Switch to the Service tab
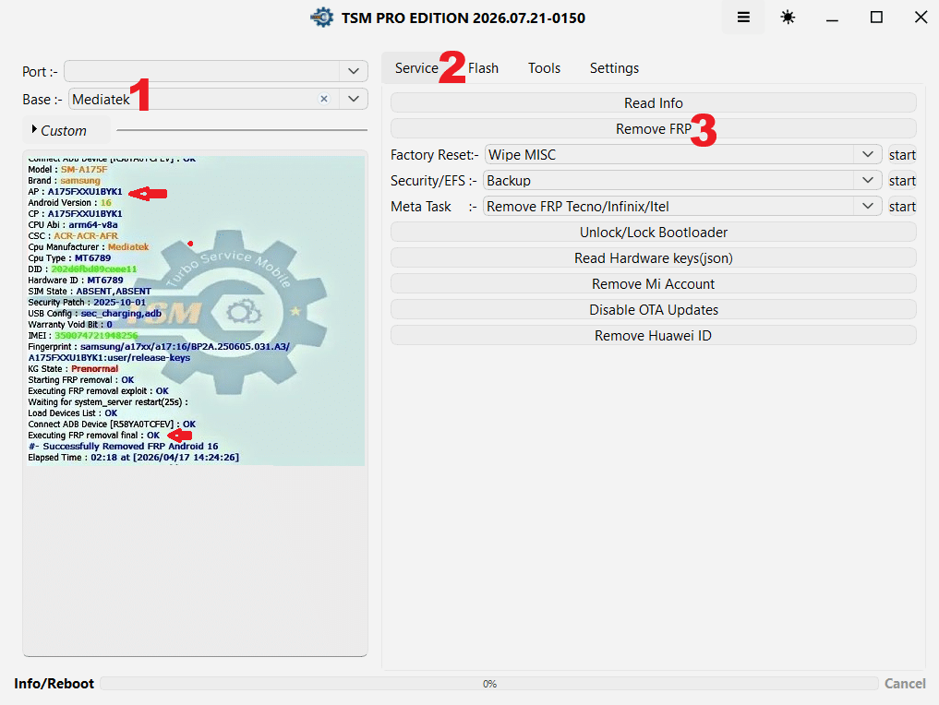The image size is (939, 705). tap(416, 68)
